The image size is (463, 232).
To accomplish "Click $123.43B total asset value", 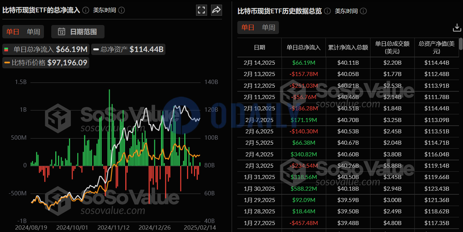I will click(x=437, y=189).
